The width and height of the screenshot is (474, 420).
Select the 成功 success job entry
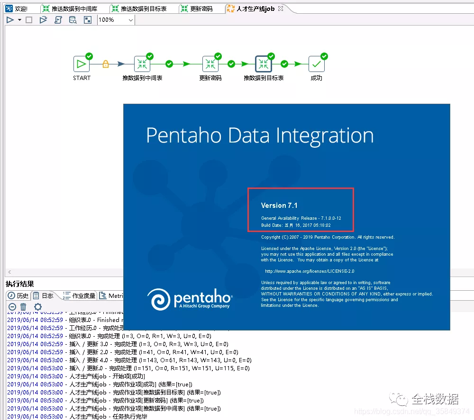point(316,64)
